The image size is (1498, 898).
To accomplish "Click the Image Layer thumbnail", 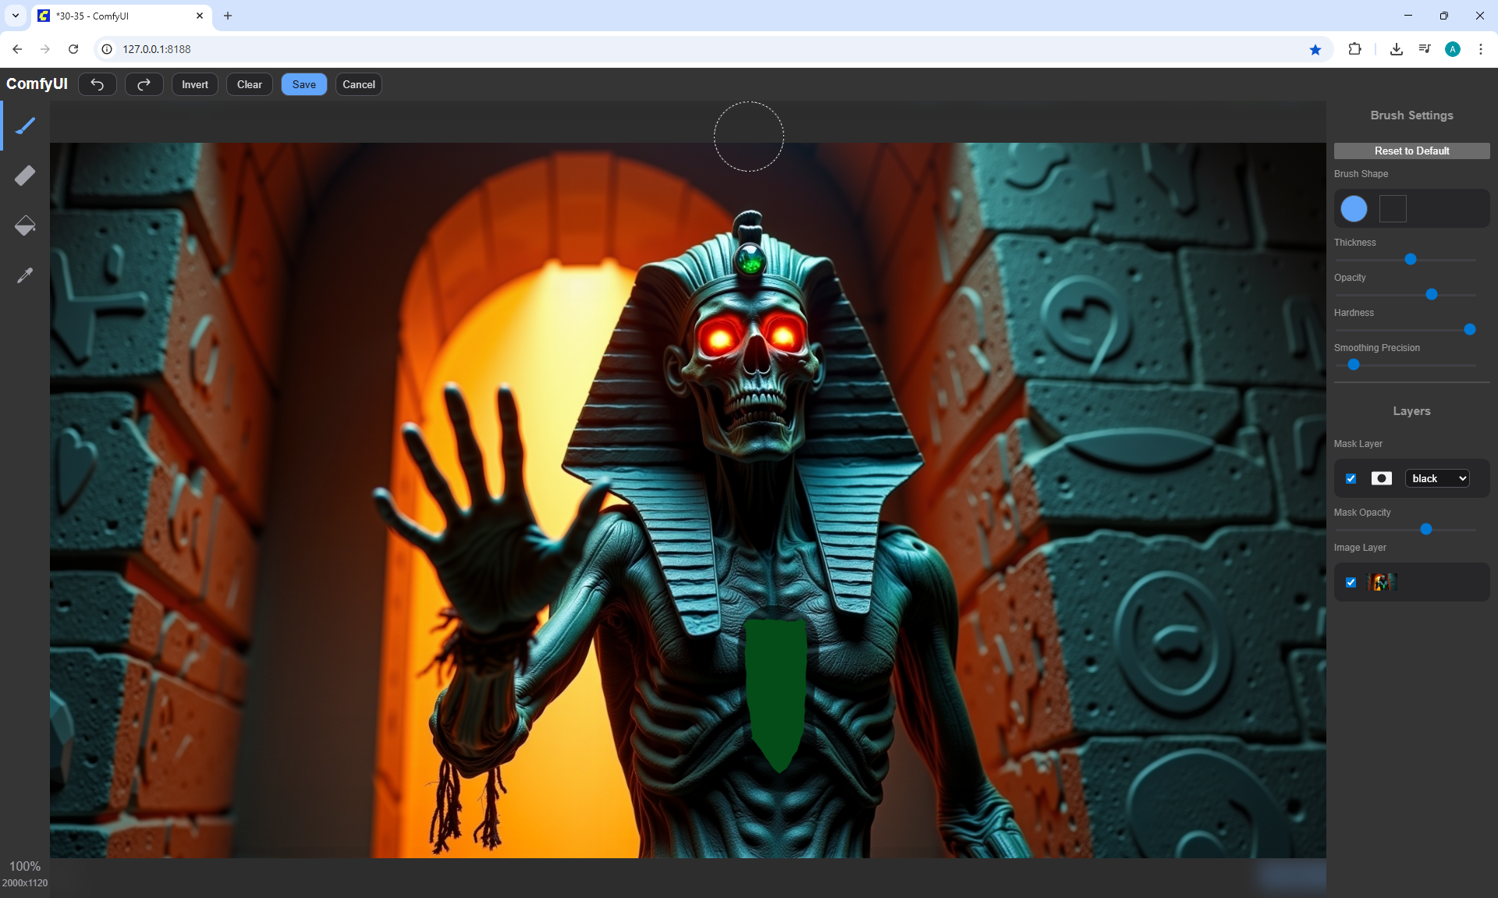I will 1382,582.
